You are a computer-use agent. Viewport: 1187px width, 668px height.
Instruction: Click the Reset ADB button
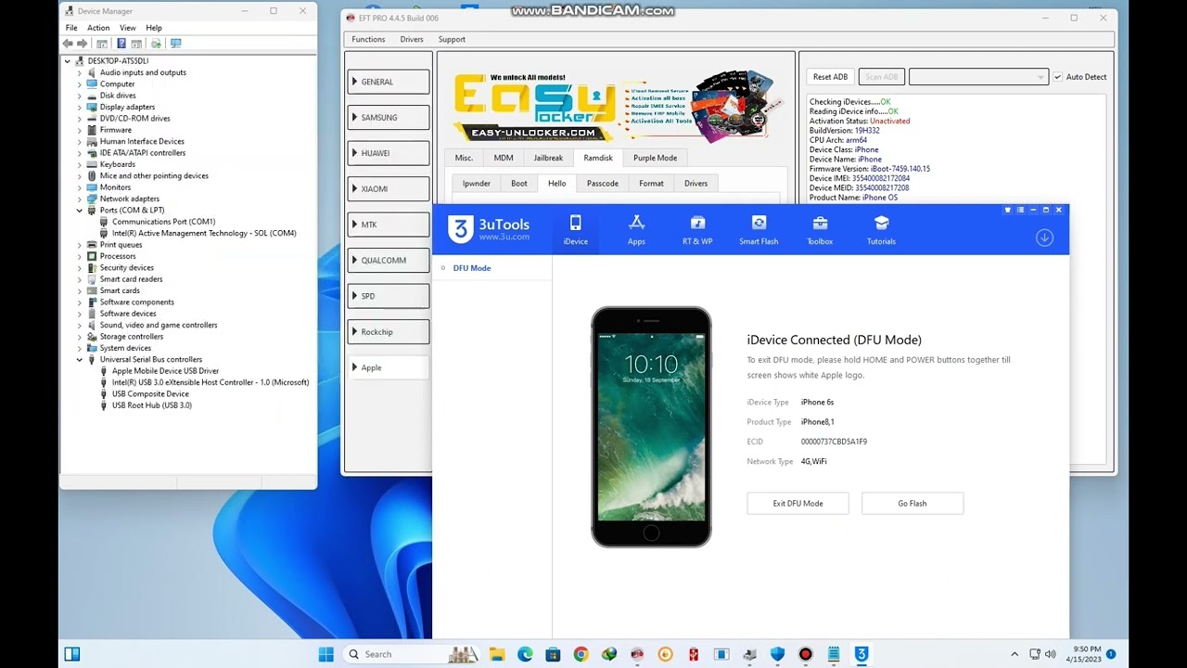tap(830, 77)
